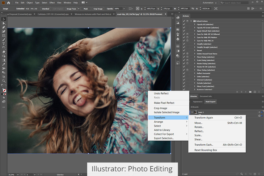This screenshot has width=264, height=176.
Task: Select the Eraser tool
Action: (x=4, y=52)
